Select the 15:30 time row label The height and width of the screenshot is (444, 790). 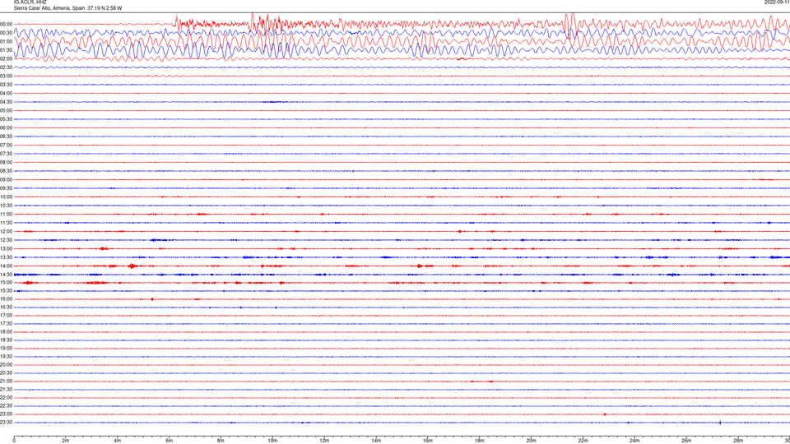[x=6, y=290]
